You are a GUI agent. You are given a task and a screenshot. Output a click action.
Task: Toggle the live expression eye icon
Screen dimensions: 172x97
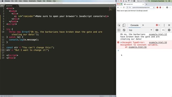coord(157,30)
